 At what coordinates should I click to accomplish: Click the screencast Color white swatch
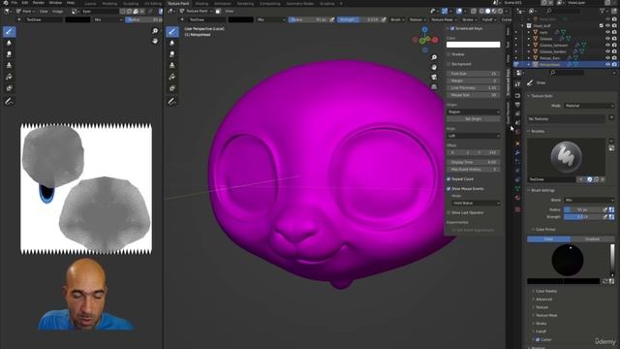click(x=474, y=45)
